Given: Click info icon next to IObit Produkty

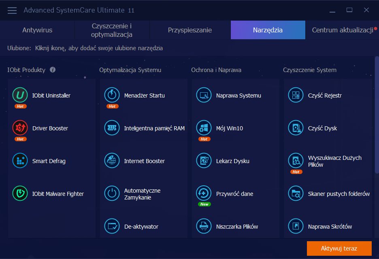Looking at the screenshot, I should [x=53, y=70].
